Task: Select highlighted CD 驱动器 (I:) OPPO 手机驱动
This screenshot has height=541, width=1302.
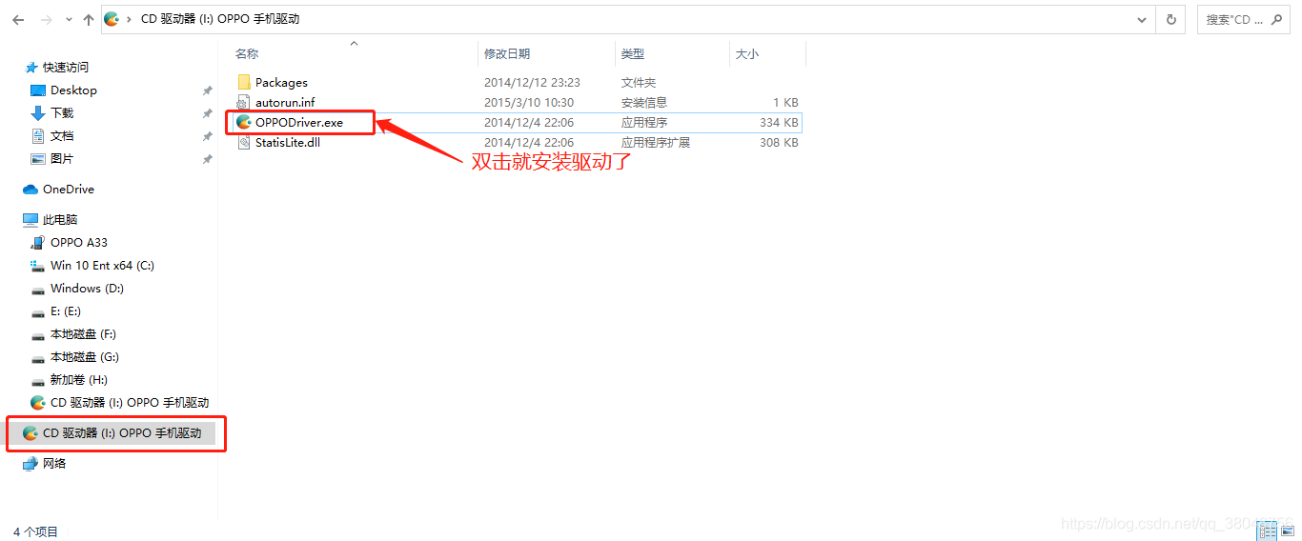Action: (x=122, y=433)
